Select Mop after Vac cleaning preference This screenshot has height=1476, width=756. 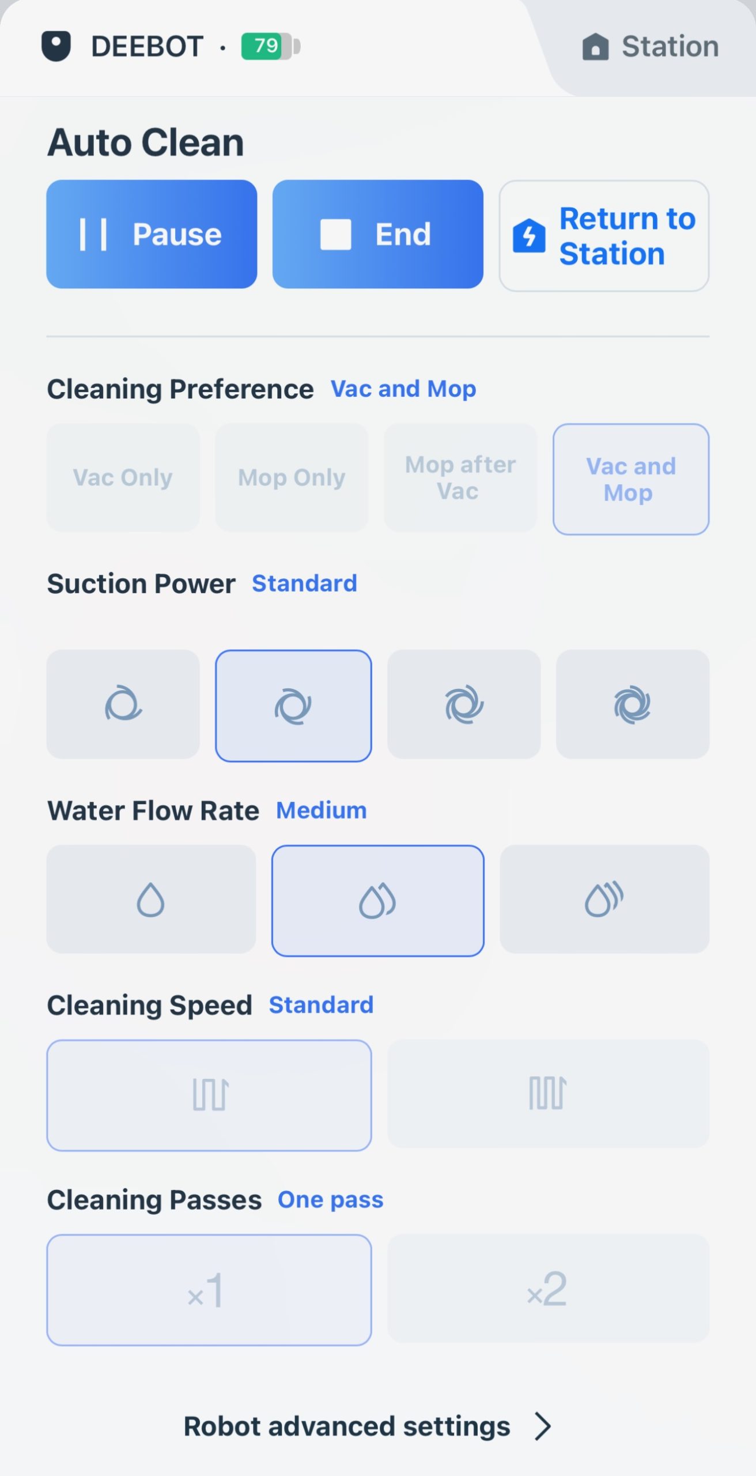click(460, 477)
